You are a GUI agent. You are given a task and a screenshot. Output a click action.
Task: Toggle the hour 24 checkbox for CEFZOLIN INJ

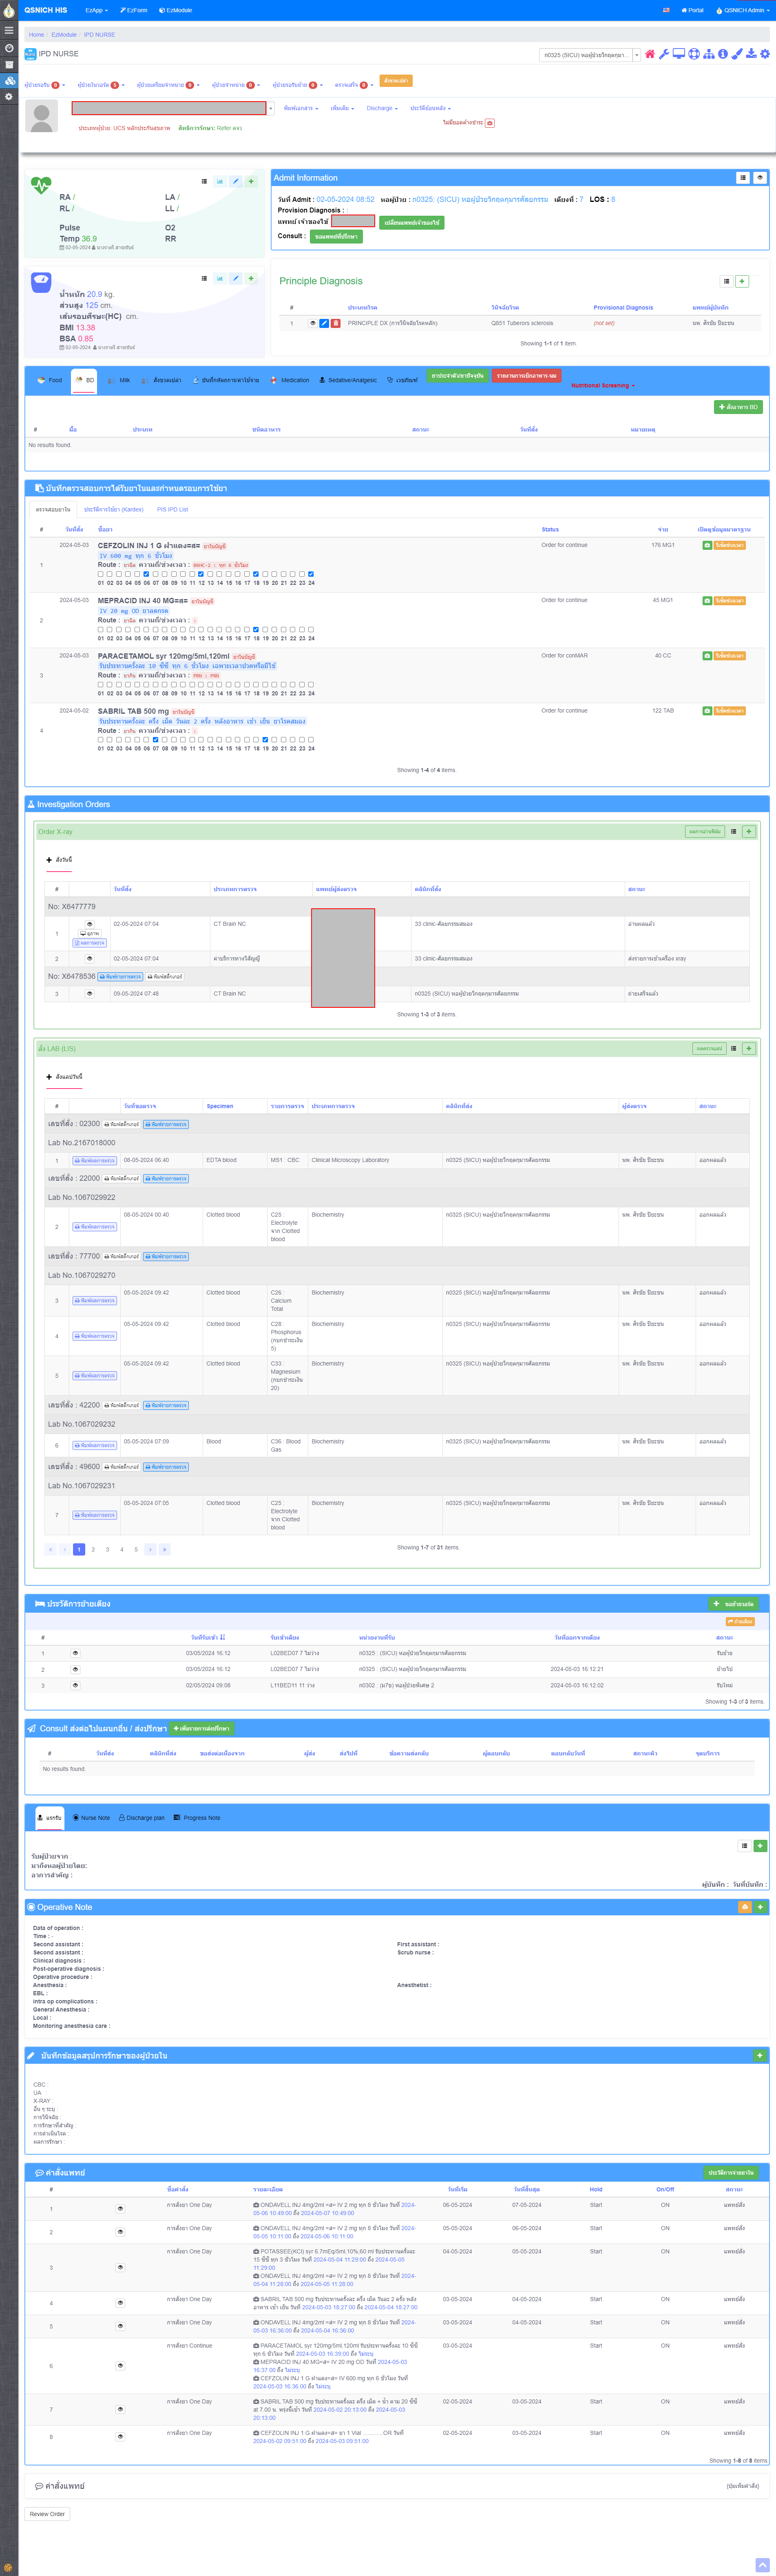pos(311,574)
